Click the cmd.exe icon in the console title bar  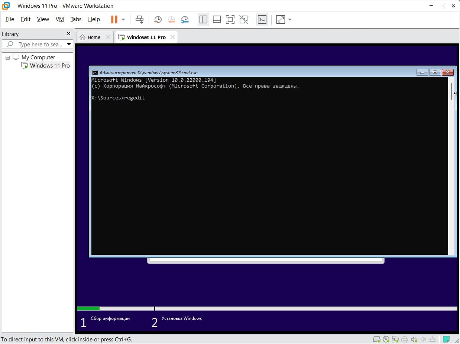click(95, 73)
